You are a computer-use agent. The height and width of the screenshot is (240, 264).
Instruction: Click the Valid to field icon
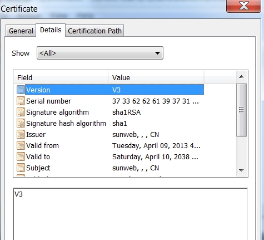coord(21,156)
